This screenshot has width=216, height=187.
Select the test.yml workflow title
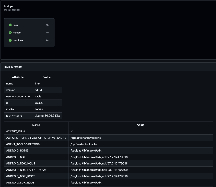pos(9,6)
